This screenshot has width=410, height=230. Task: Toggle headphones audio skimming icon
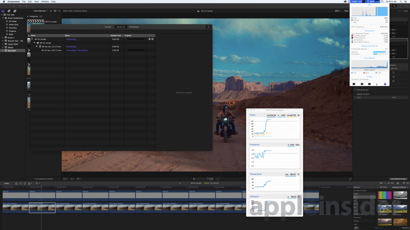point(389,183)
